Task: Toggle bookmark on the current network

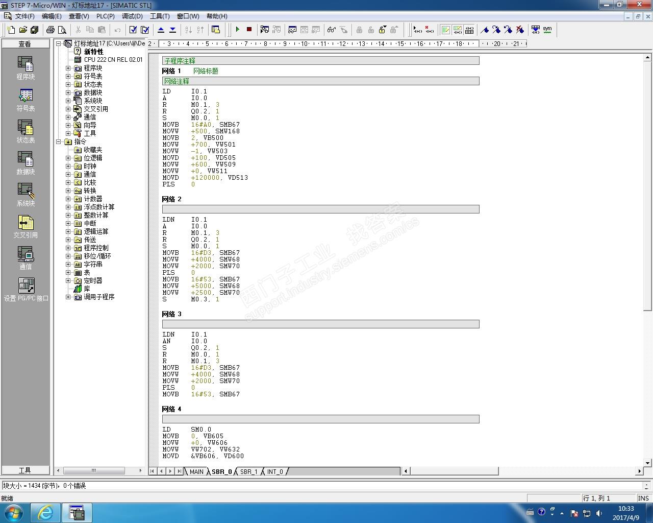Action: [x=485, y=30]
